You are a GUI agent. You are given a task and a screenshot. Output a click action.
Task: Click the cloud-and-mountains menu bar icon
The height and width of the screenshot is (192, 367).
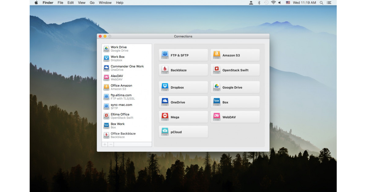click(251, 3)
